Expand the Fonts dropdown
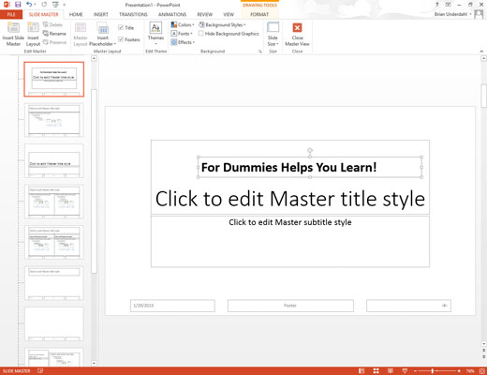487x375 pixels. point(182,34)
